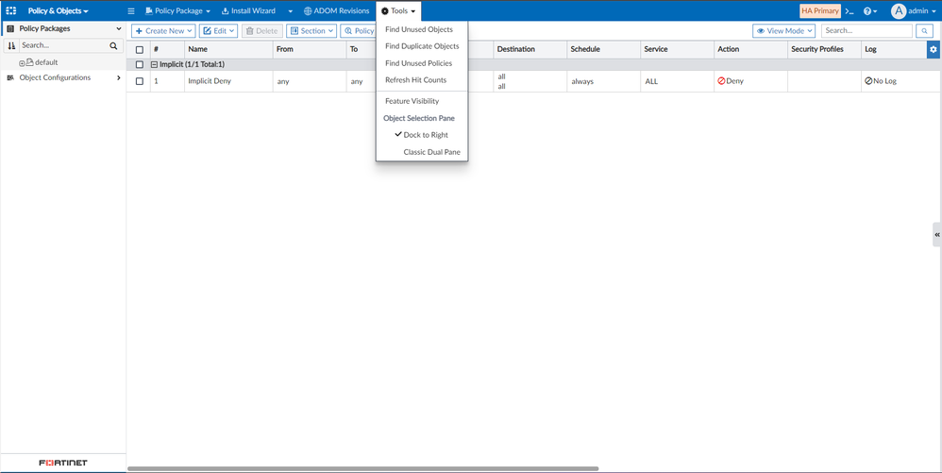Click the HA Primary badge
Viewport: 942px width, 473px height.
tap(820, 10)
